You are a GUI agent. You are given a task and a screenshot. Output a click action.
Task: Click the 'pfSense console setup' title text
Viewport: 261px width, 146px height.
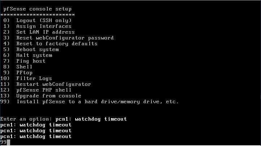tap(38, 9)
